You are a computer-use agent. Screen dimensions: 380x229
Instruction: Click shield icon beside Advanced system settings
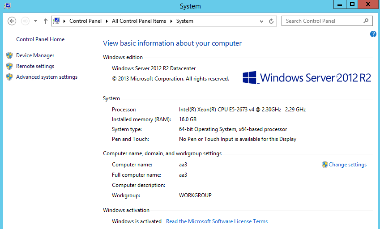9,77
